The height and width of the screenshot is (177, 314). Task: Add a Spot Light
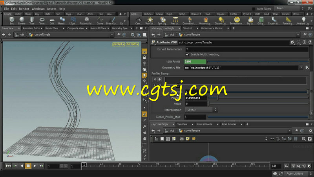point(162,20)
